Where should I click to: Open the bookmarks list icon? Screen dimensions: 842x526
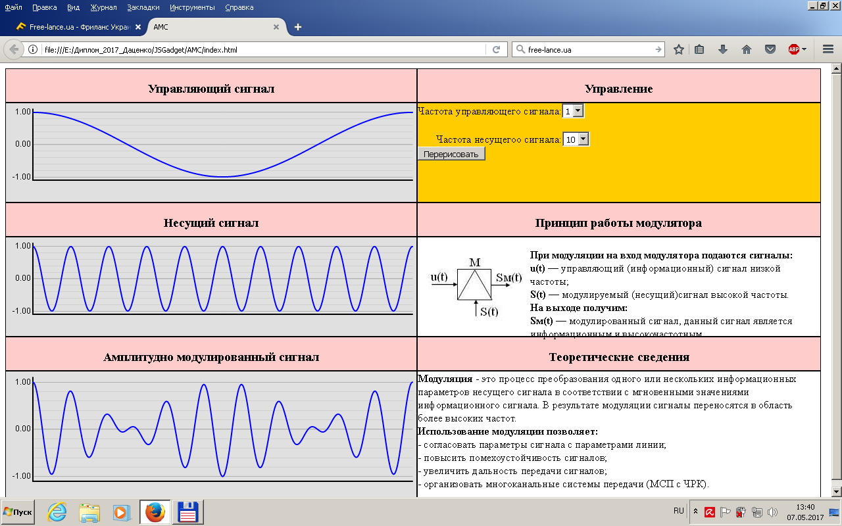[700, 49]
